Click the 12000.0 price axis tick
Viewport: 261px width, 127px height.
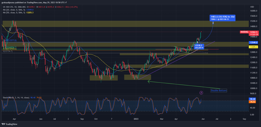click(254, 63)
